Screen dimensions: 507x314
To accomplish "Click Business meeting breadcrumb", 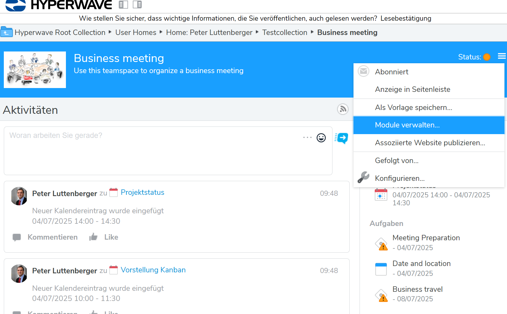I will 347,32.
